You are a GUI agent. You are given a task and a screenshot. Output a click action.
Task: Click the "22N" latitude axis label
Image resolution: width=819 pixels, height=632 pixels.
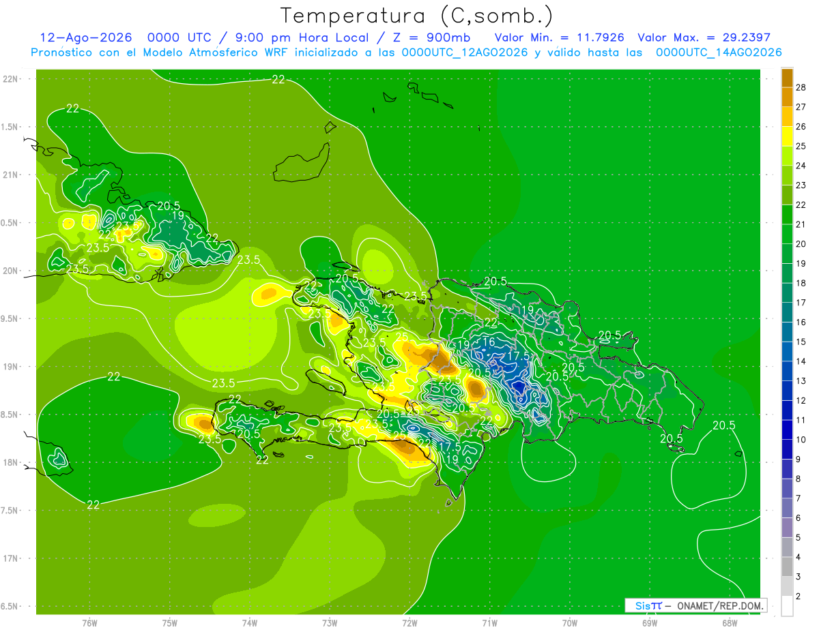(x=10, y=79)
